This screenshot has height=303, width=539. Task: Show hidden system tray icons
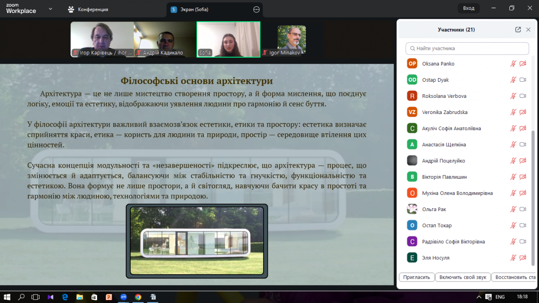tap(477, 297)
